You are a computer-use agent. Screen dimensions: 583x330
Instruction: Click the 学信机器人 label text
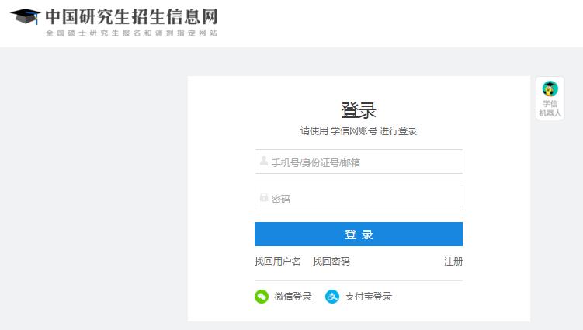click(550, 108)
